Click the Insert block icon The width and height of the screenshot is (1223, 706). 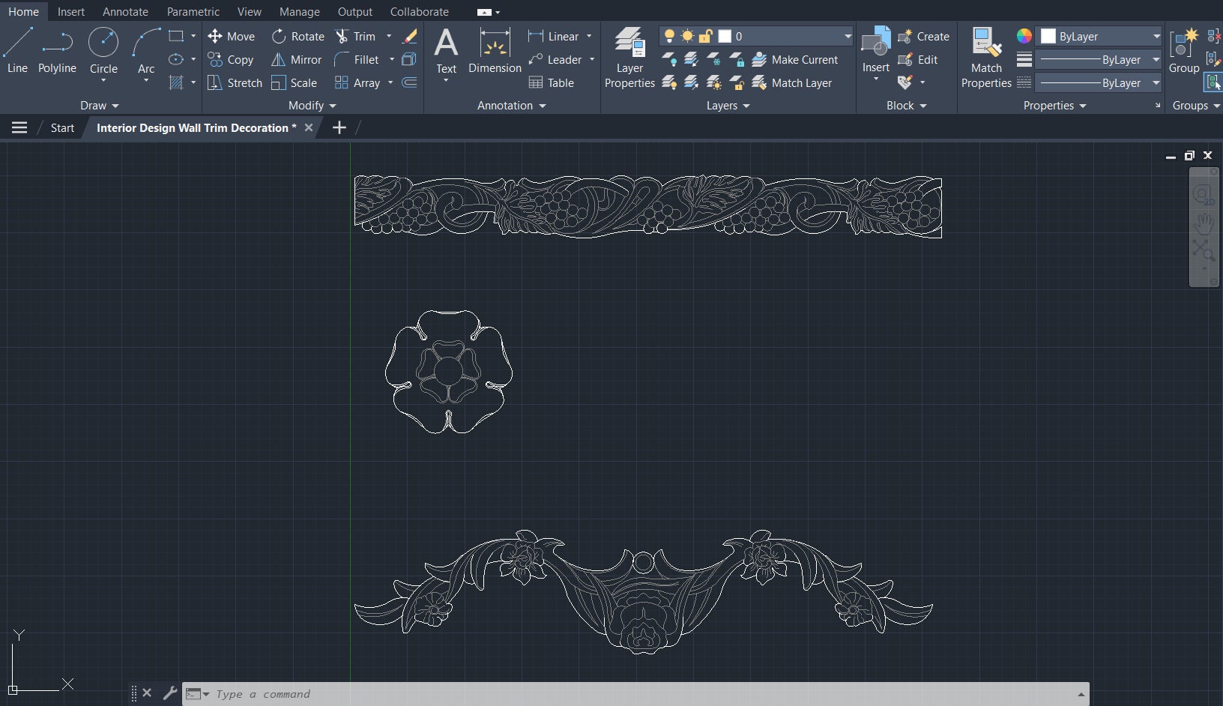875,51
